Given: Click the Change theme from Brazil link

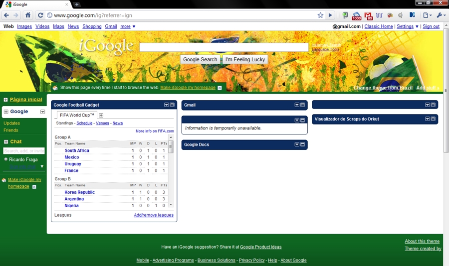Looking at the screenshot, I should [x=383, y=88].
